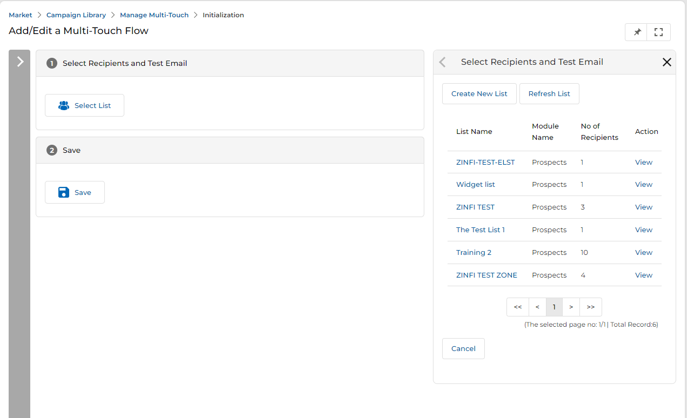Choose the ZINFI-TEST-ELST list
Screen dimensions: 687x418
click(x=485, y=162)
